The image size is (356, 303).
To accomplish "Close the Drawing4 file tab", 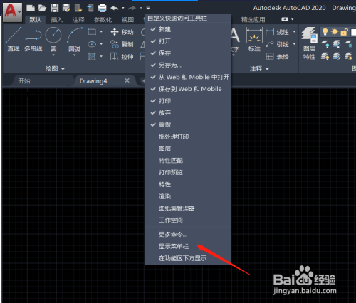I will click(127, 80).
